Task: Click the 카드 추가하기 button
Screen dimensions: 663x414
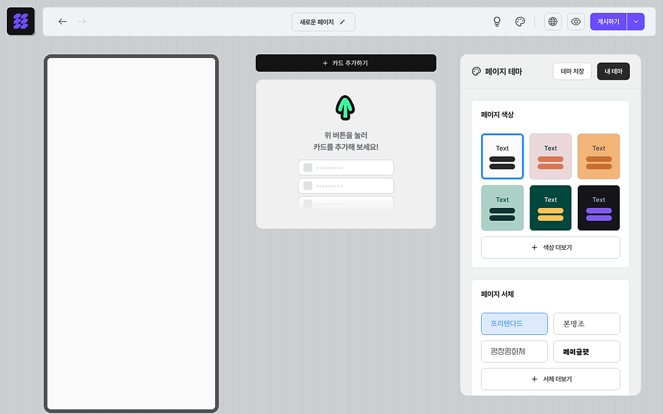Action: click(x=346, y=63)
